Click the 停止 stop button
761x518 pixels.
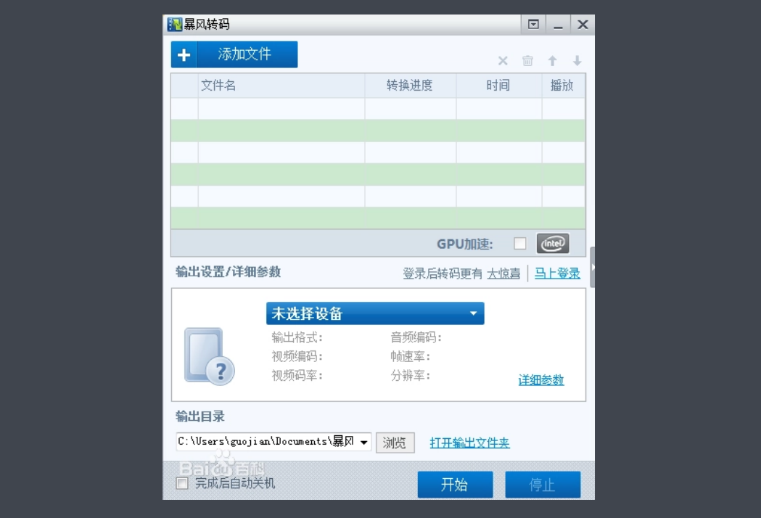coord(543,485)
